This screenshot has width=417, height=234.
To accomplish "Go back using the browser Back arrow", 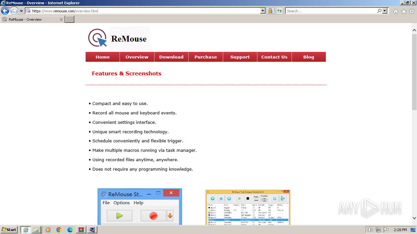I will click(x=5, y=11).
